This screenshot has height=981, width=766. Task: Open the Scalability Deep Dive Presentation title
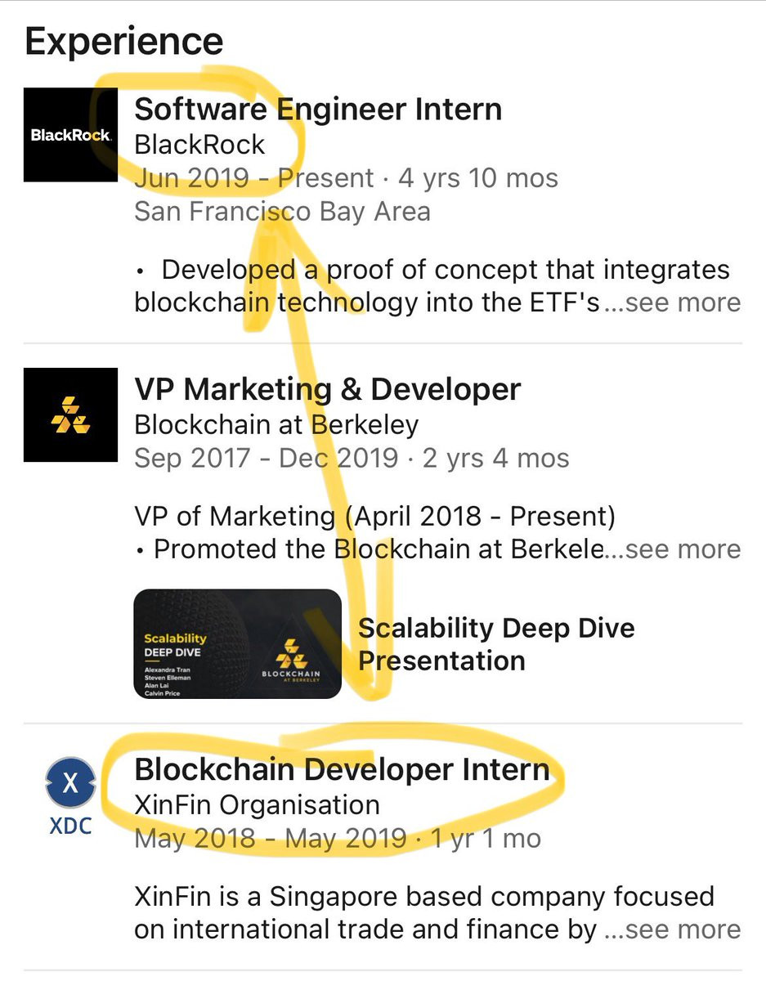pyautogui.click(x=496, y=644)
